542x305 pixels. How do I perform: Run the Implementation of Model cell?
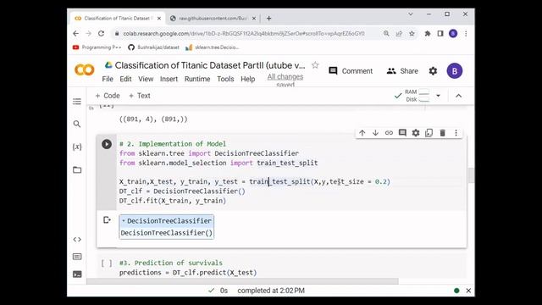[x=107, y=144]
